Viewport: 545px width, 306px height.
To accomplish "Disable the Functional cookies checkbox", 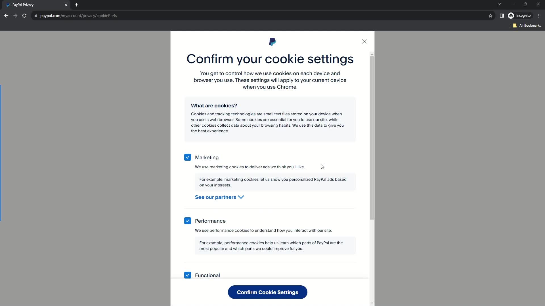I will tap(188, 275).
